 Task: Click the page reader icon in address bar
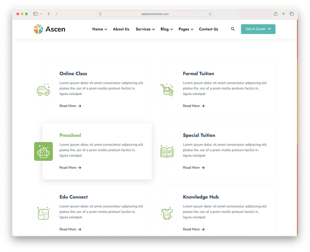click(x=100, y=14)
